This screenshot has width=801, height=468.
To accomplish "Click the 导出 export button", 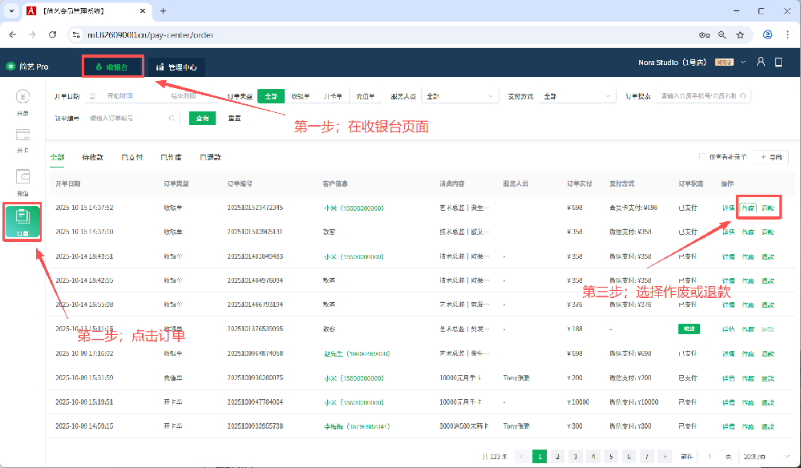I will click(771, 157).
